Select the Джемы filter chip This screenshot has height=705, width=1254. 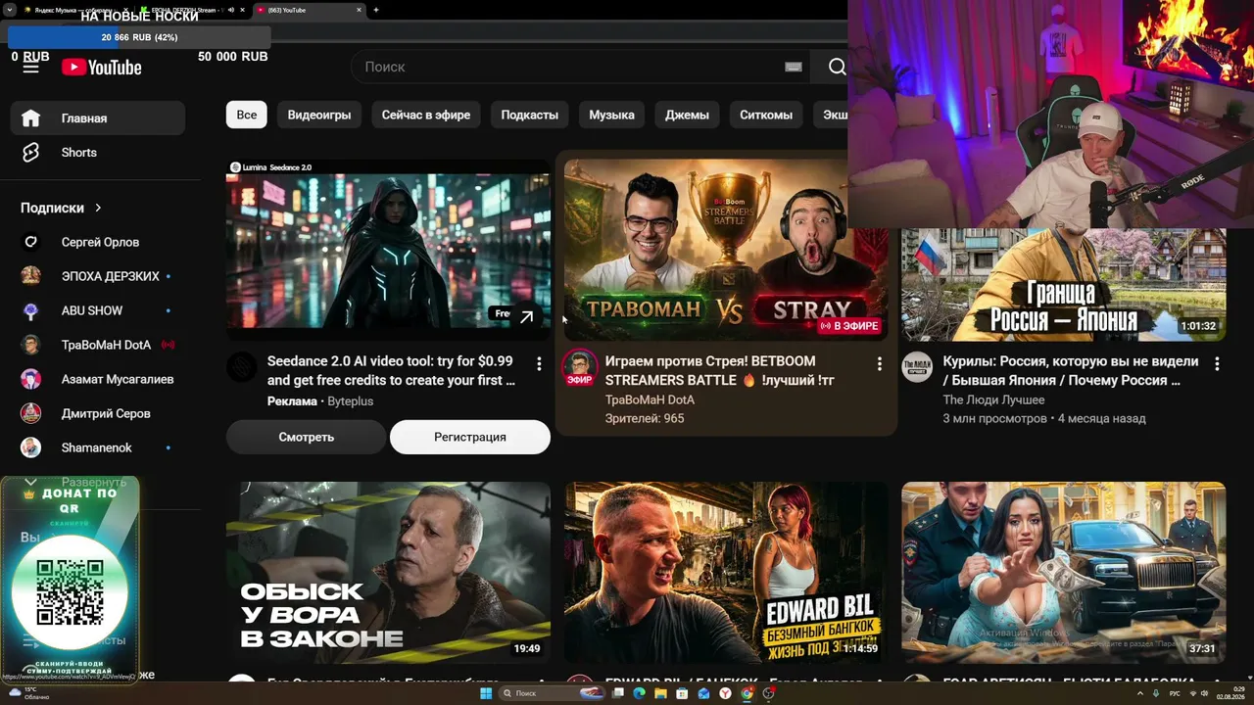pyautogui.click(x=687, y=115)
